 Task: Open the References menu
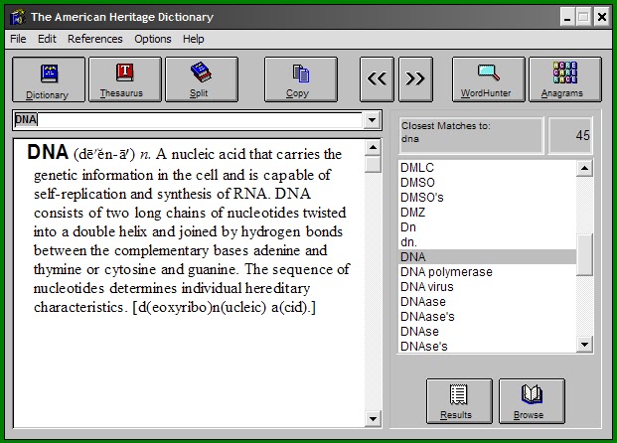(95, 39)
